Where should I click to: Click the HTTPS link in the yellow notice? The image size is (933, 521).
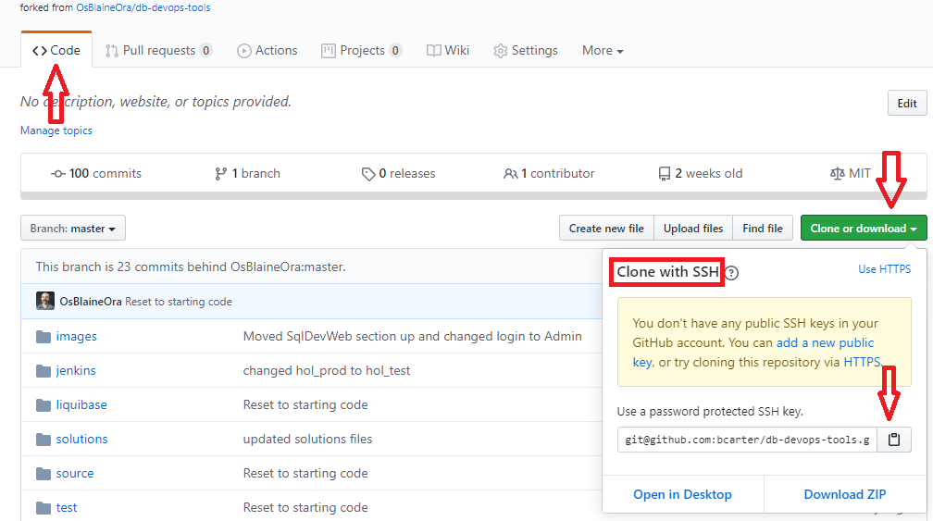pyautogui.click(x=862, y=362)
